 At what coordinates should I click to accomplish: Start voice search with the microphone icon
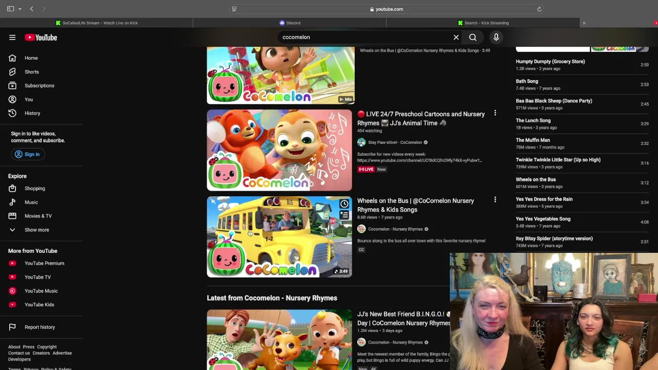pos(496,37)
